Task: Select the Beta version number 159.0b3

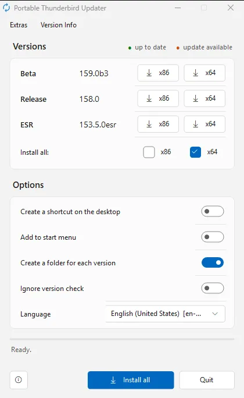Action: pos(94,73)
